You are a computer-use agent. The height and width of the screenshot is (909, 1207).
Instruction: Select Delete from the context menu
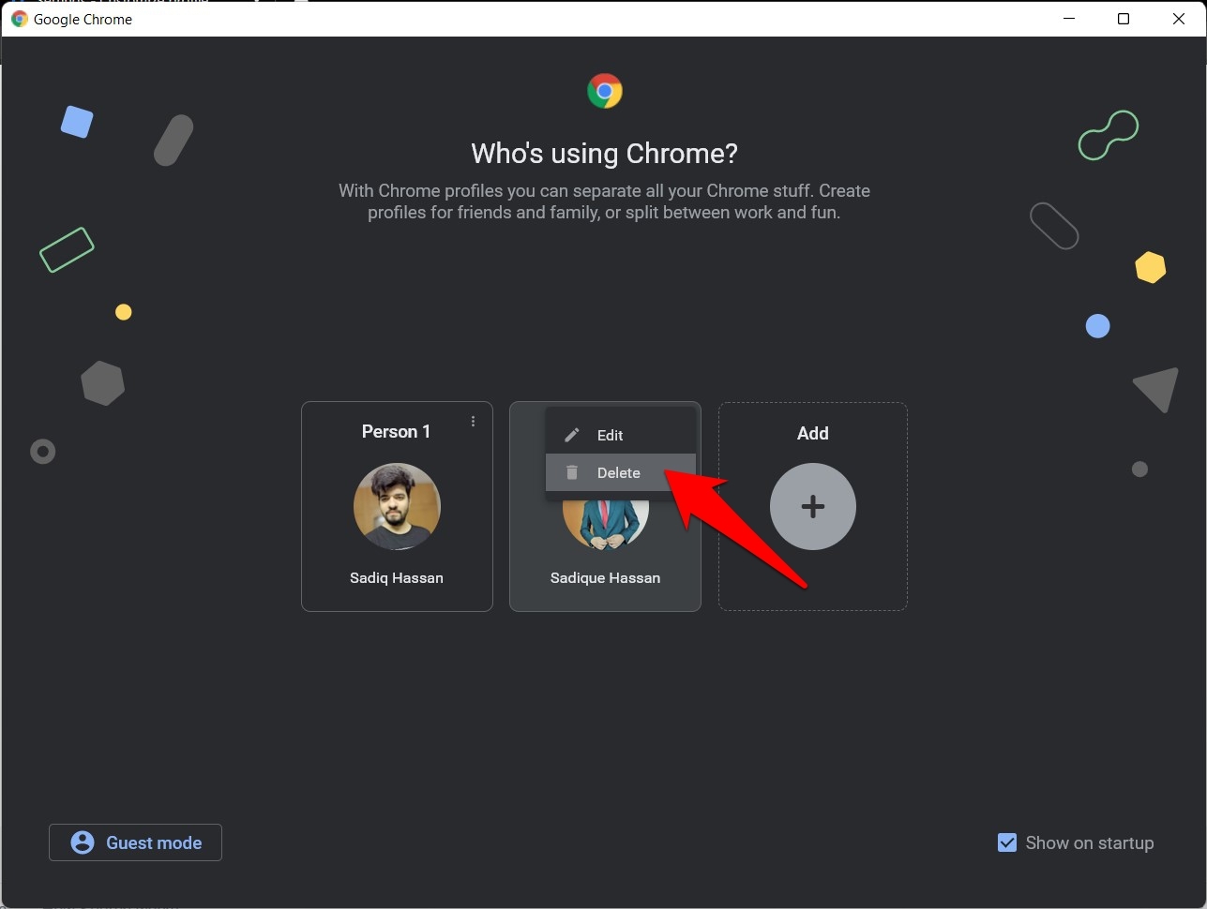pyautogui.click(x=619, y=472)
